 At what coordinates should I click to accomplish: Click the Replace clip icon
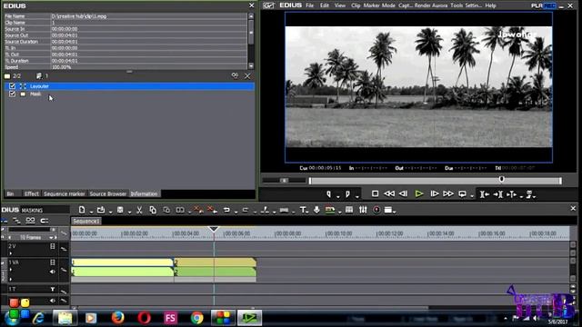click(180, 210)
